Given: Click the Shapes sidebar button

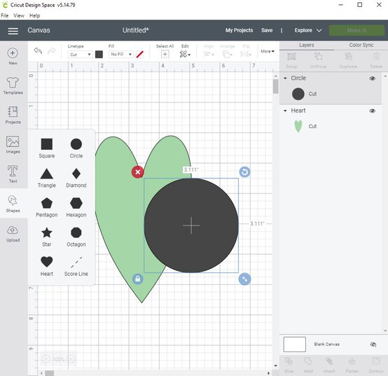Looking at the screenshot, I should [13, 204].
